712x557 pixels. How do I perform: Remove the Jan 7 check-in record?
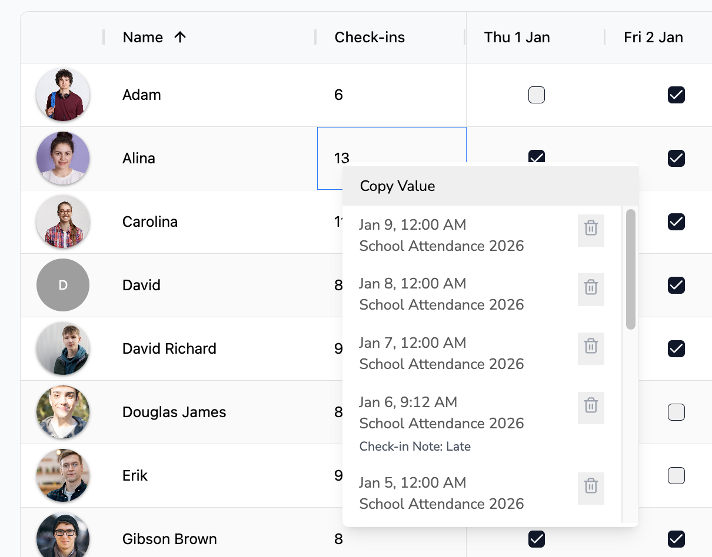point(591,346)
